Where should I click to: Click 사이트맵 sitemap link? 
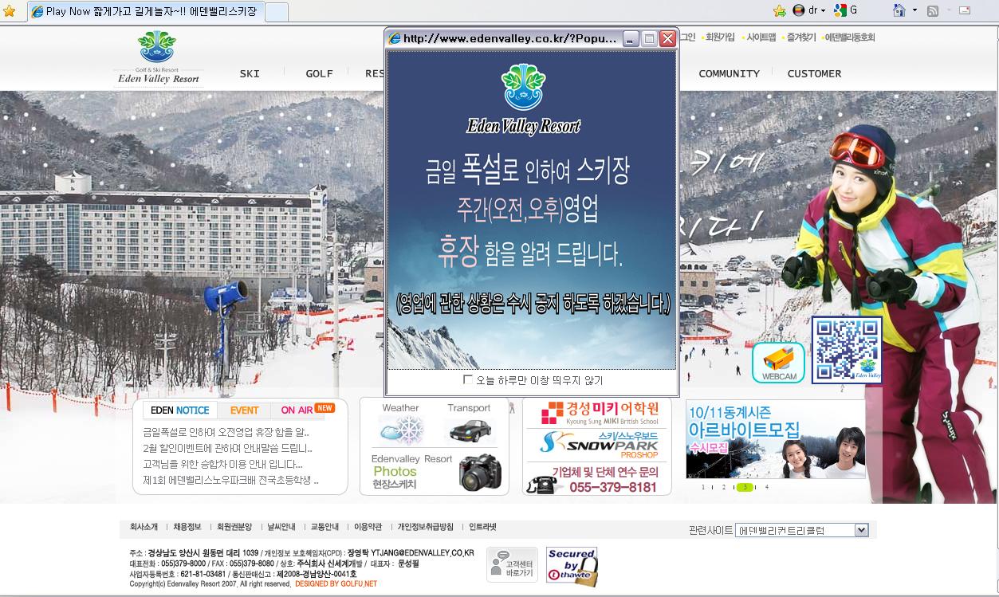(x=761, y=37)
